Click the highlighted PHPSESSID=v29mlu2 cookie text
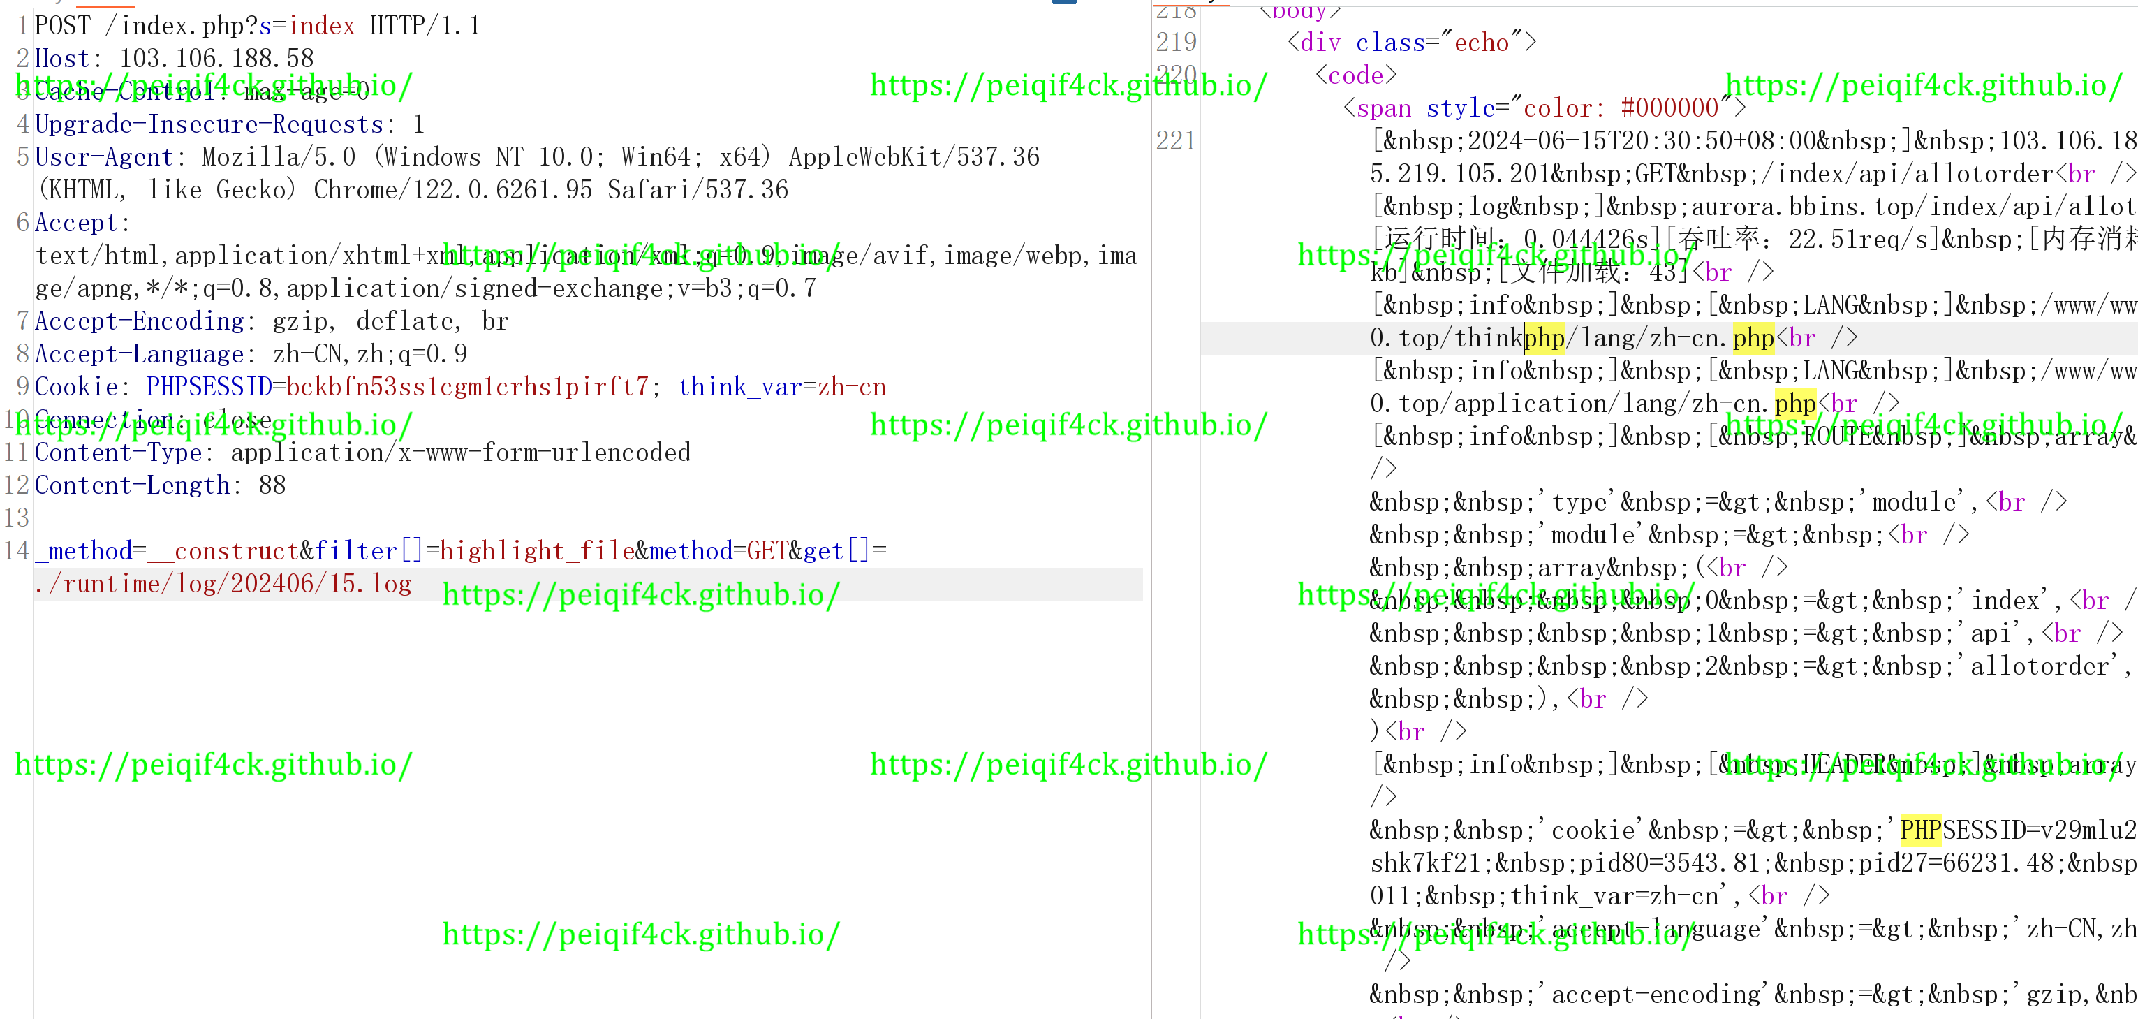This screenshot has width=2138, height=1019. tap(2019, 830)
